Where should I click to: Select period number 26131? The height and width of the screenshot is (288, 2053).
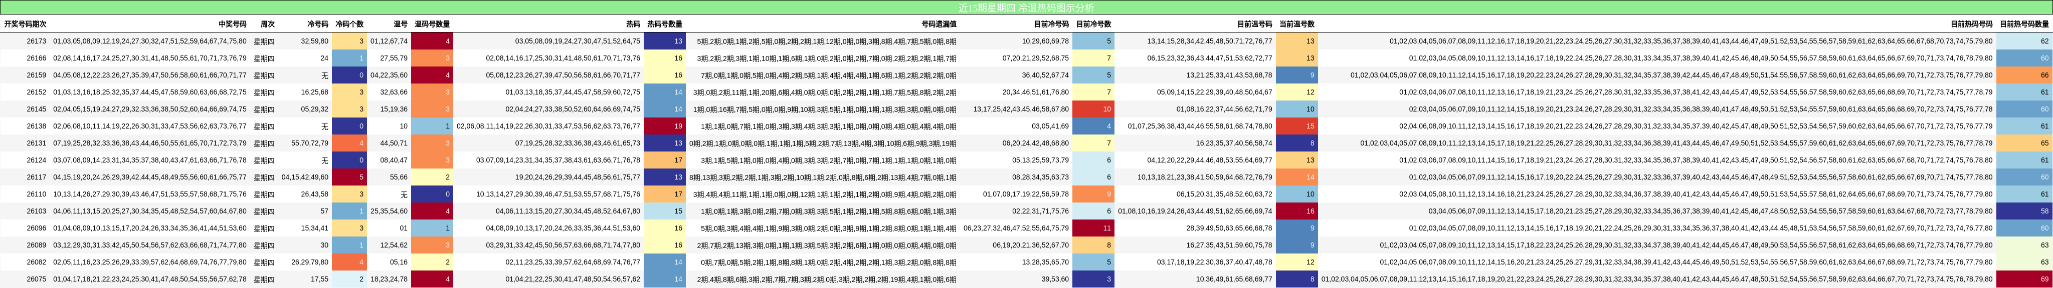click(x=36, y=143)
